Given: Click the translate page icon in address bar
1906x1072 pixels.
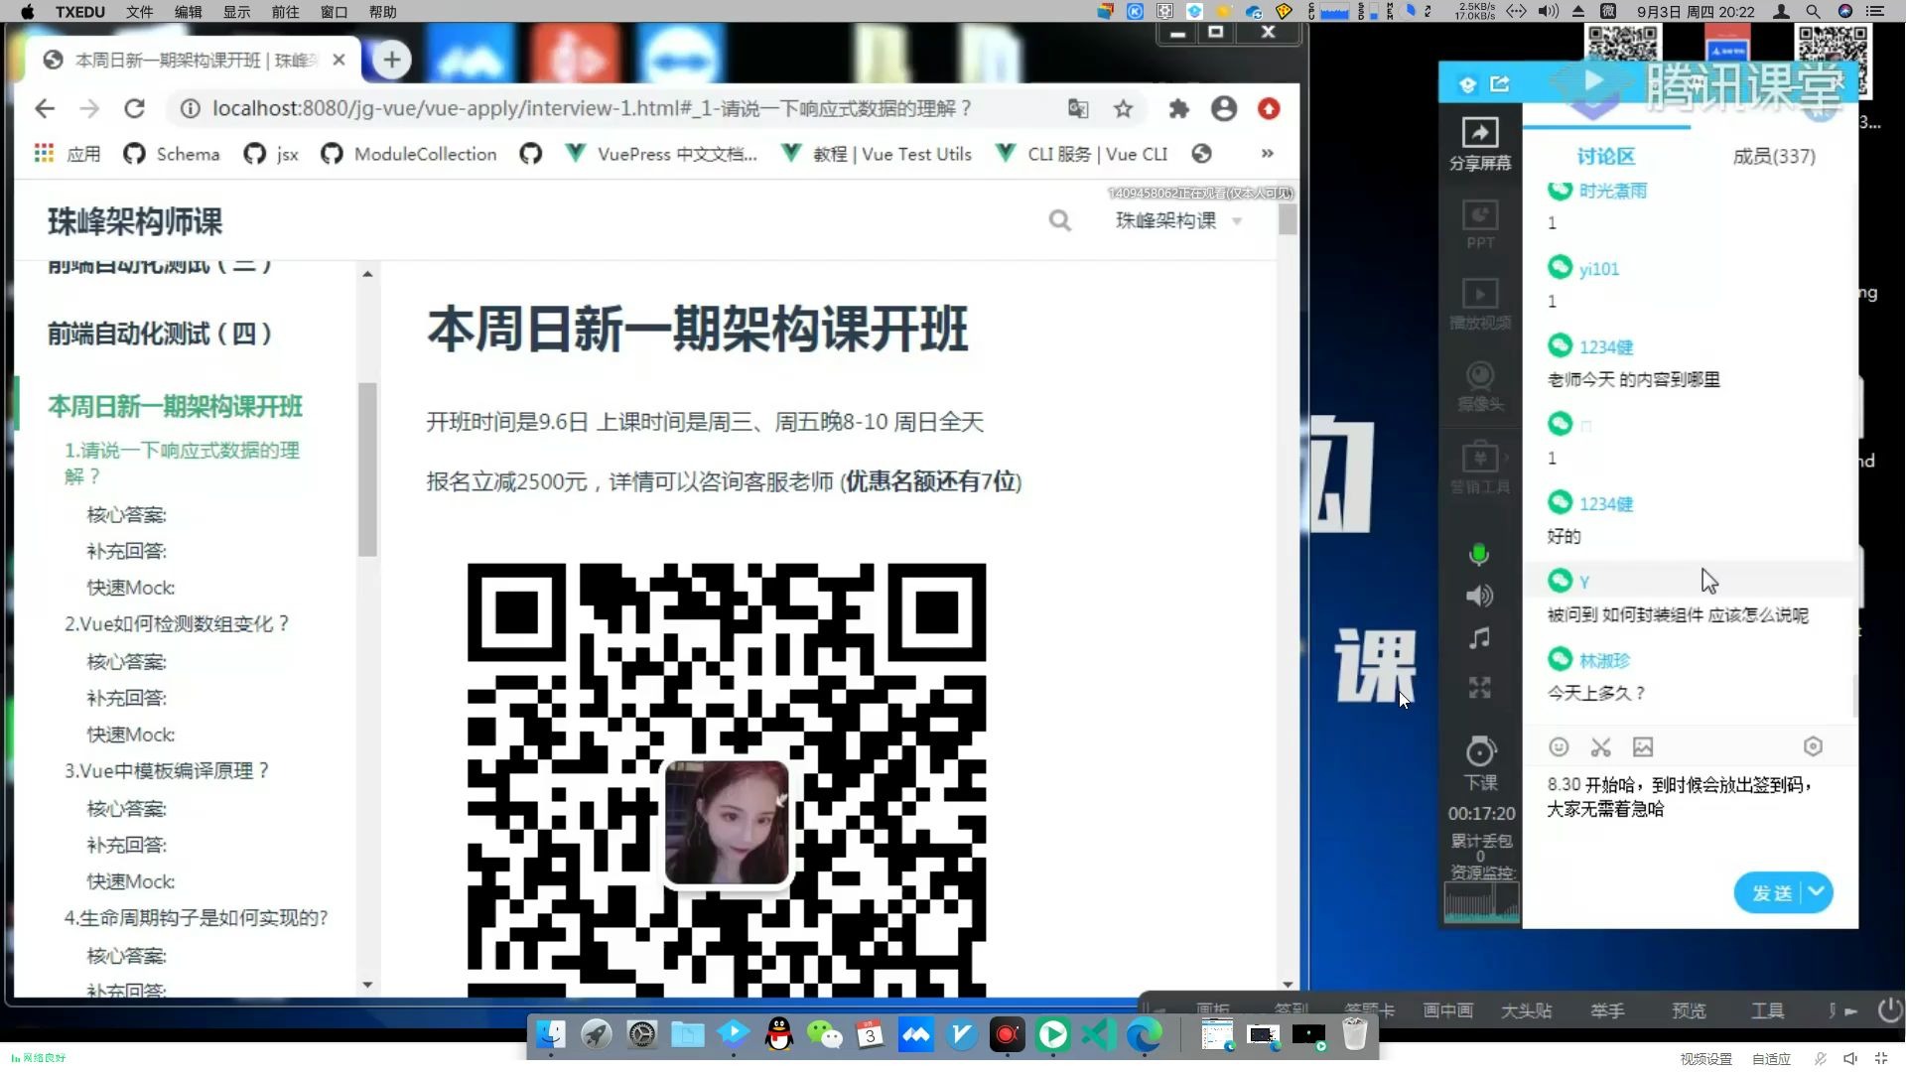Looking at the screenshot, I should point(1078,108).
